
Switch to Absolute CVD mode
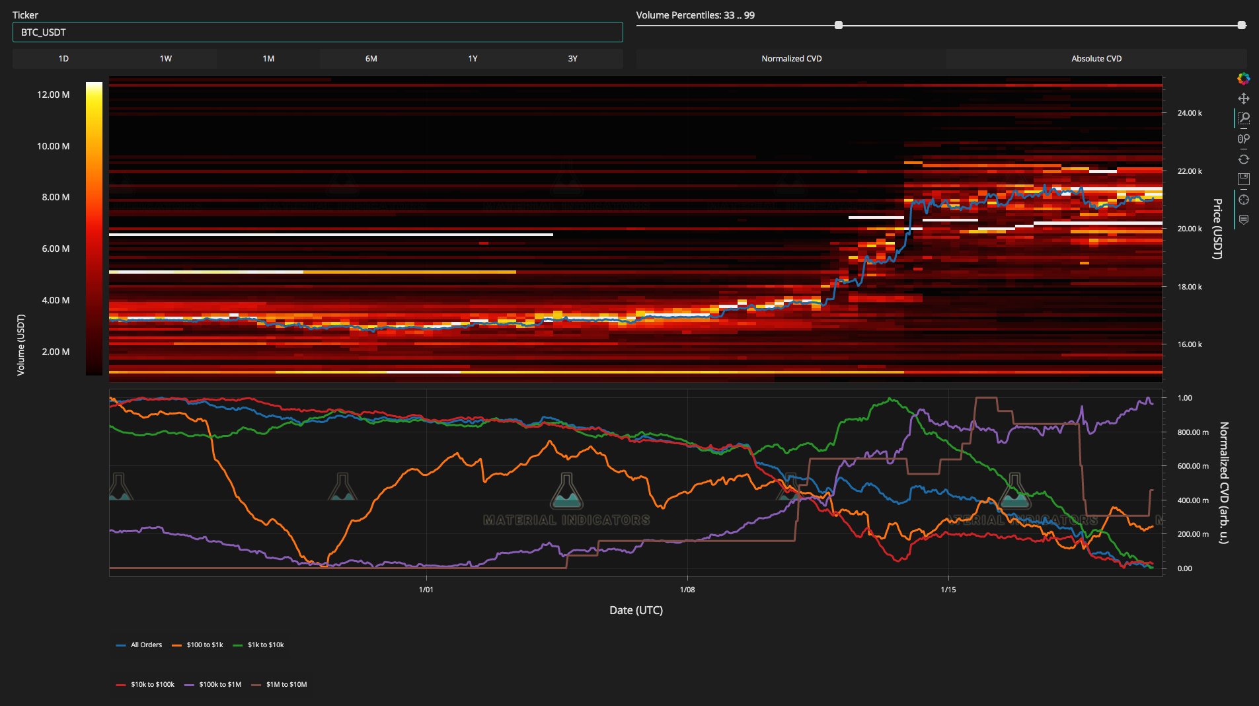1096,59
